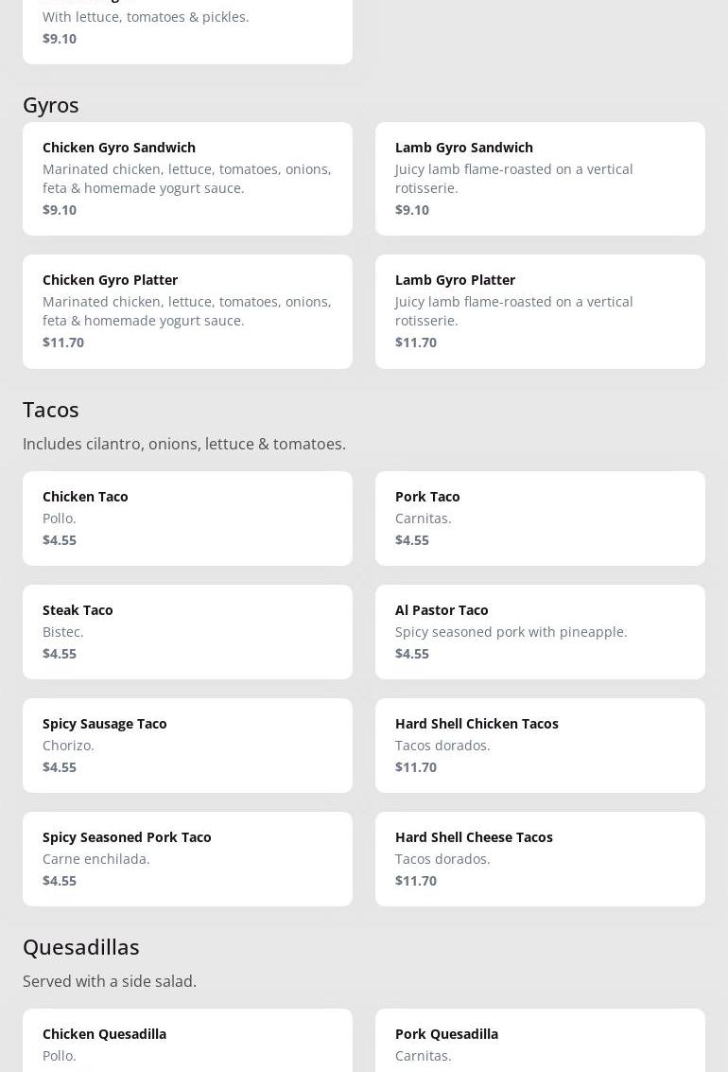This screenshot has height=1072, width=728.
Task: Select the Spicy Sausage Taco
Action: 187,745
